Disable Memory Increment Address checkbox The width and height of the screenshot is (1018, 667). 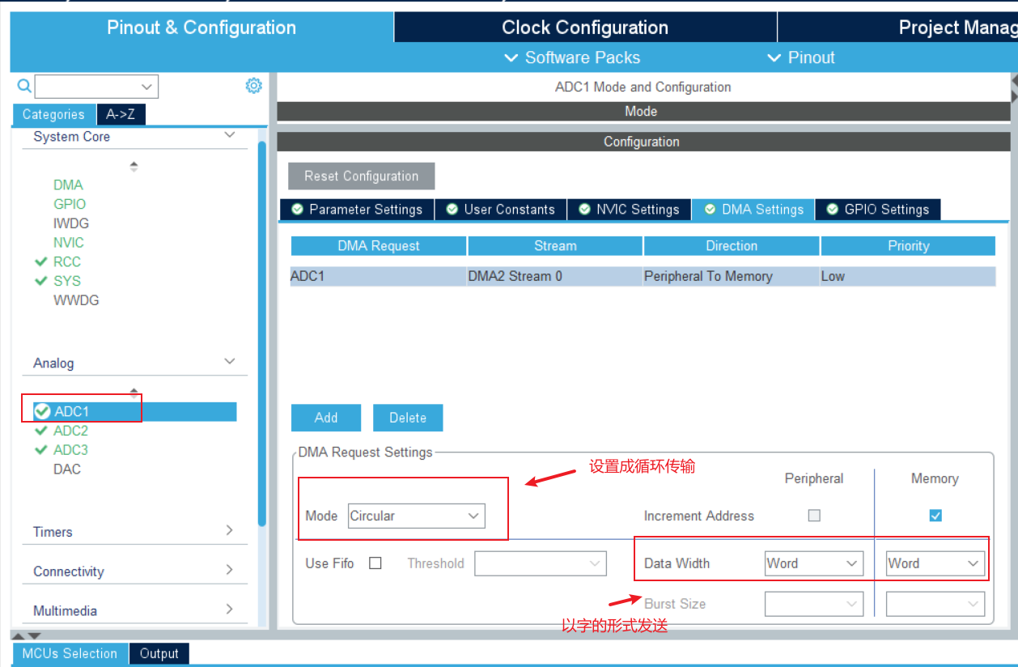(935, 515)
